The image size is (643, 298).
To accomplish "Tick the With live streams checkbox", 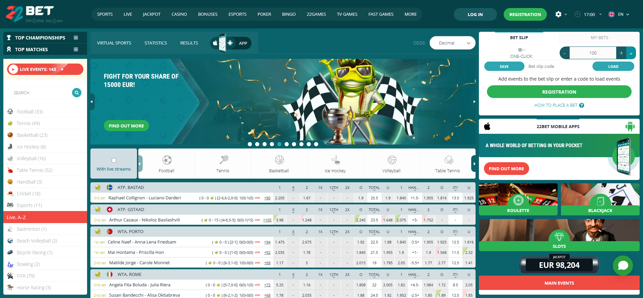I will pos(114,160).
